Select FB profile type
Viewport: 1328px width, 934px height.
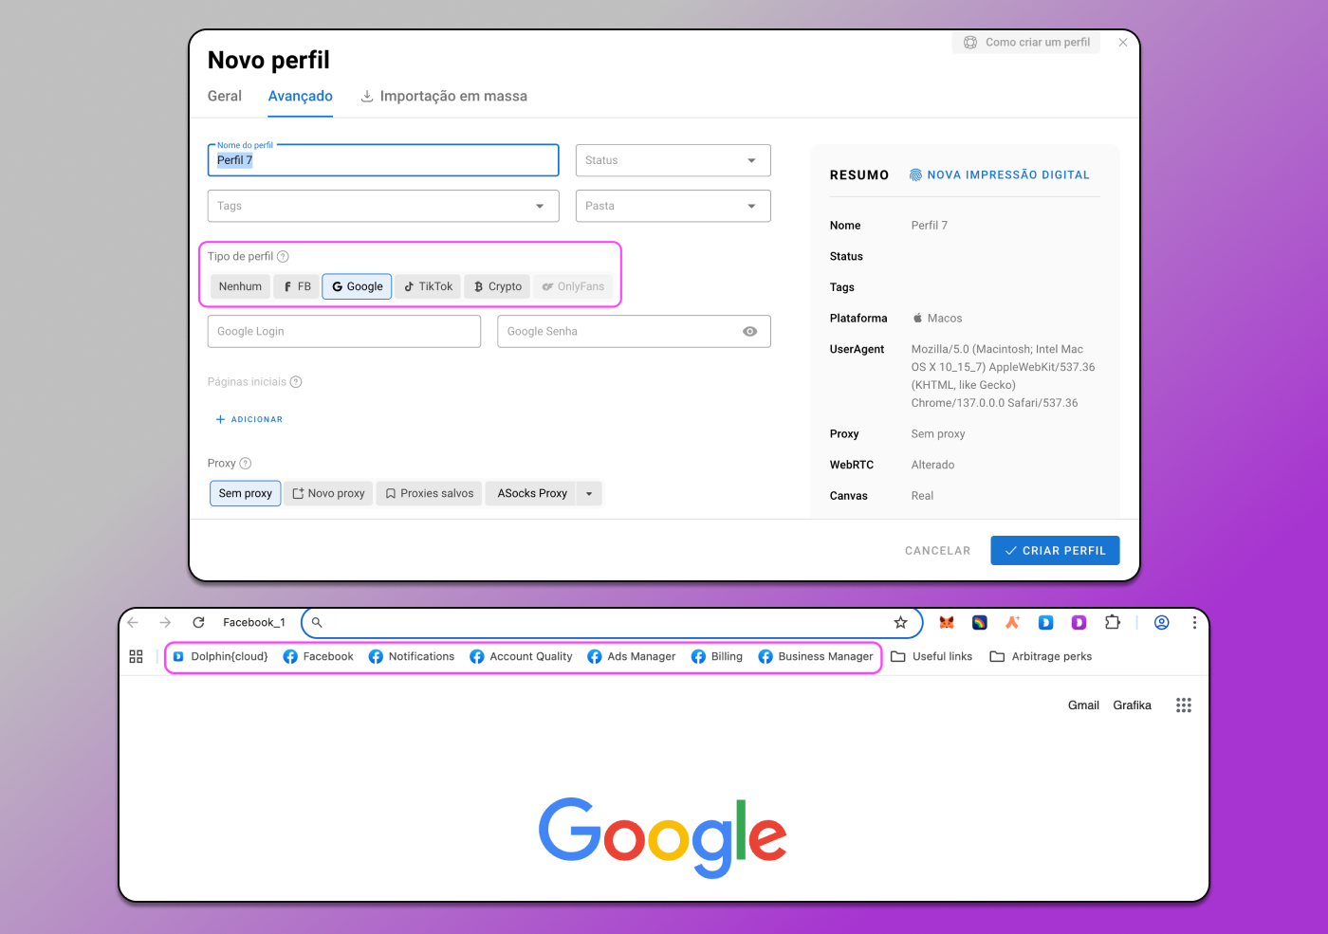pyautogui.click(x=297, y=286)
